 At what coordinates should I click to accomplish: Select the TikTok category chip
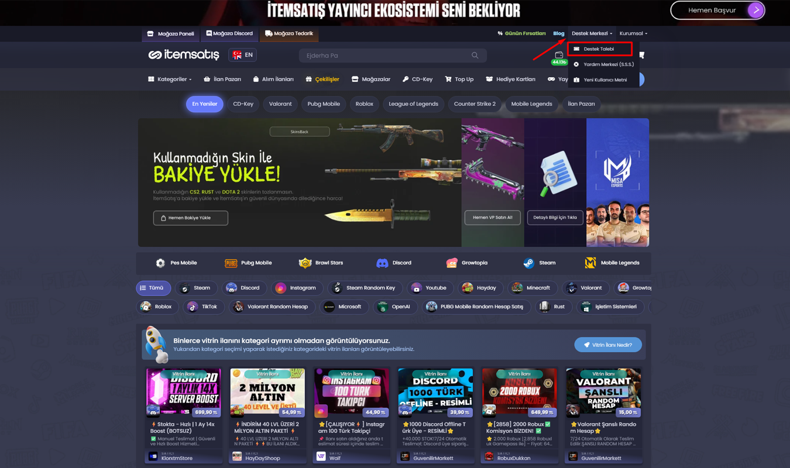203,307
